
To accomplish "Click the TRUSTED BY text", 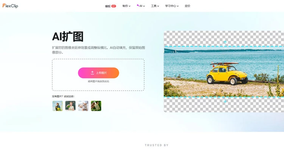I will (x=157, y=145).
